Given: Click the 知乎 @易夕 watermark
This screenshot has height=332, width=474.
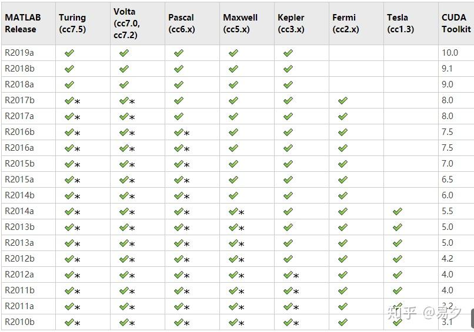Looking at the screenshot, I should (x=423, y=312).
